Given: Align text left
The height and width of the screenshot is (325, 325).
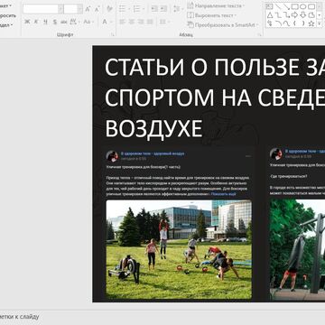Looking at the screenshot, I should (122, 22).
